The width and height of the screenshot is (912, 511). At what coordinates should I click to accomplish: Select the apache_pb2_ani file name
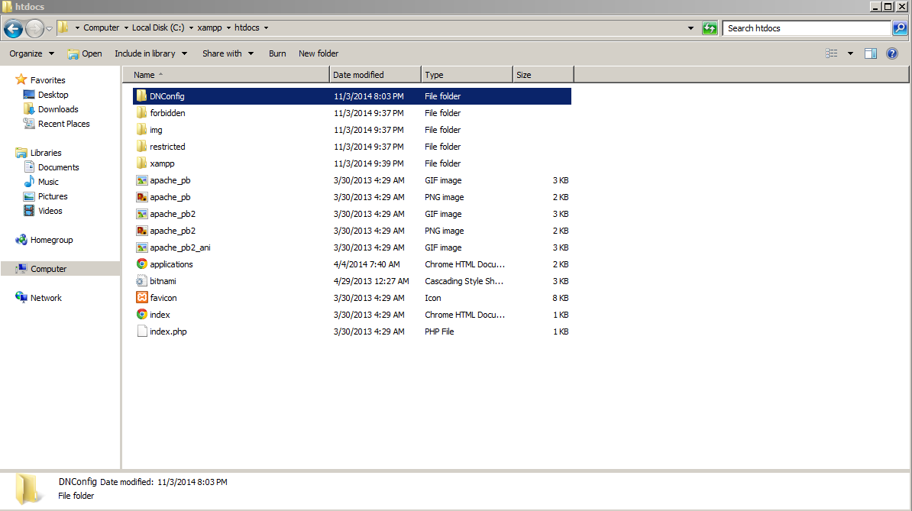(179, 247)
